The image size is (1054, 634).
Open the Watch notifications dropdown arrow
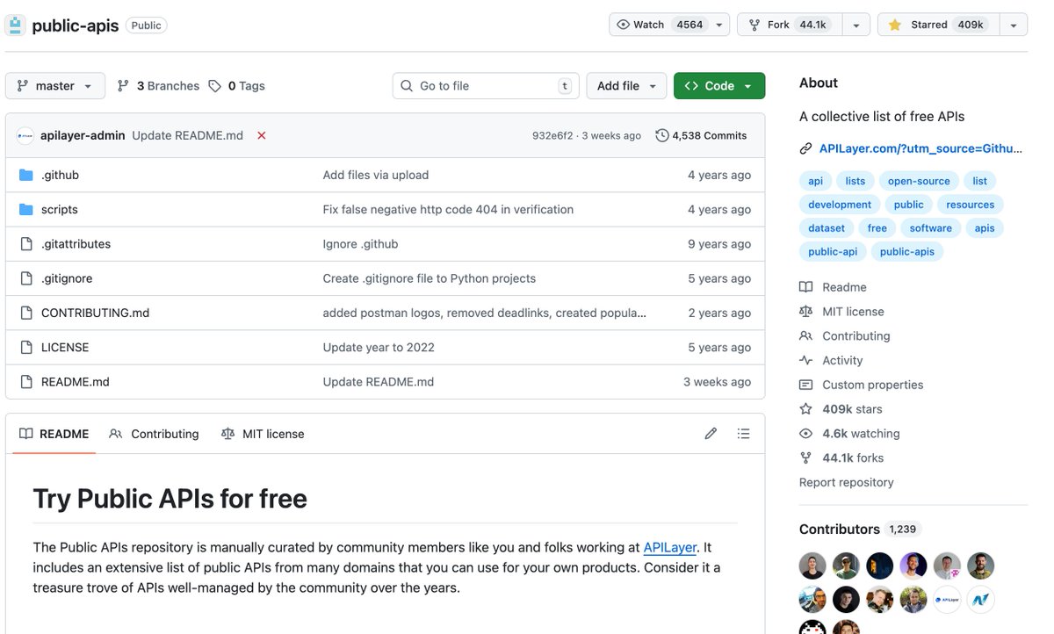tap(719, 25)
